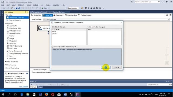Select Destination Assistant in SSIS Toolbox
Screen dimensions: 173x97
(x=17, y=18)
